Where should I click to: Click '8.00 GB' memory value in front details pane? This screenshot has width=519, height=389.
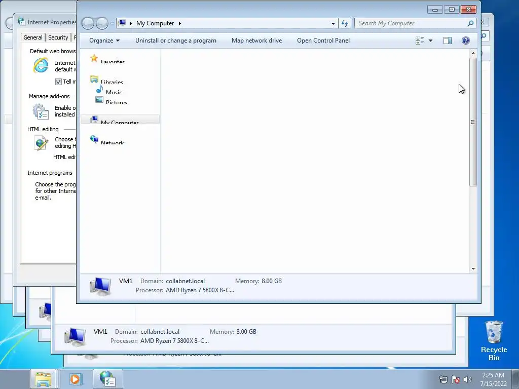272,281
